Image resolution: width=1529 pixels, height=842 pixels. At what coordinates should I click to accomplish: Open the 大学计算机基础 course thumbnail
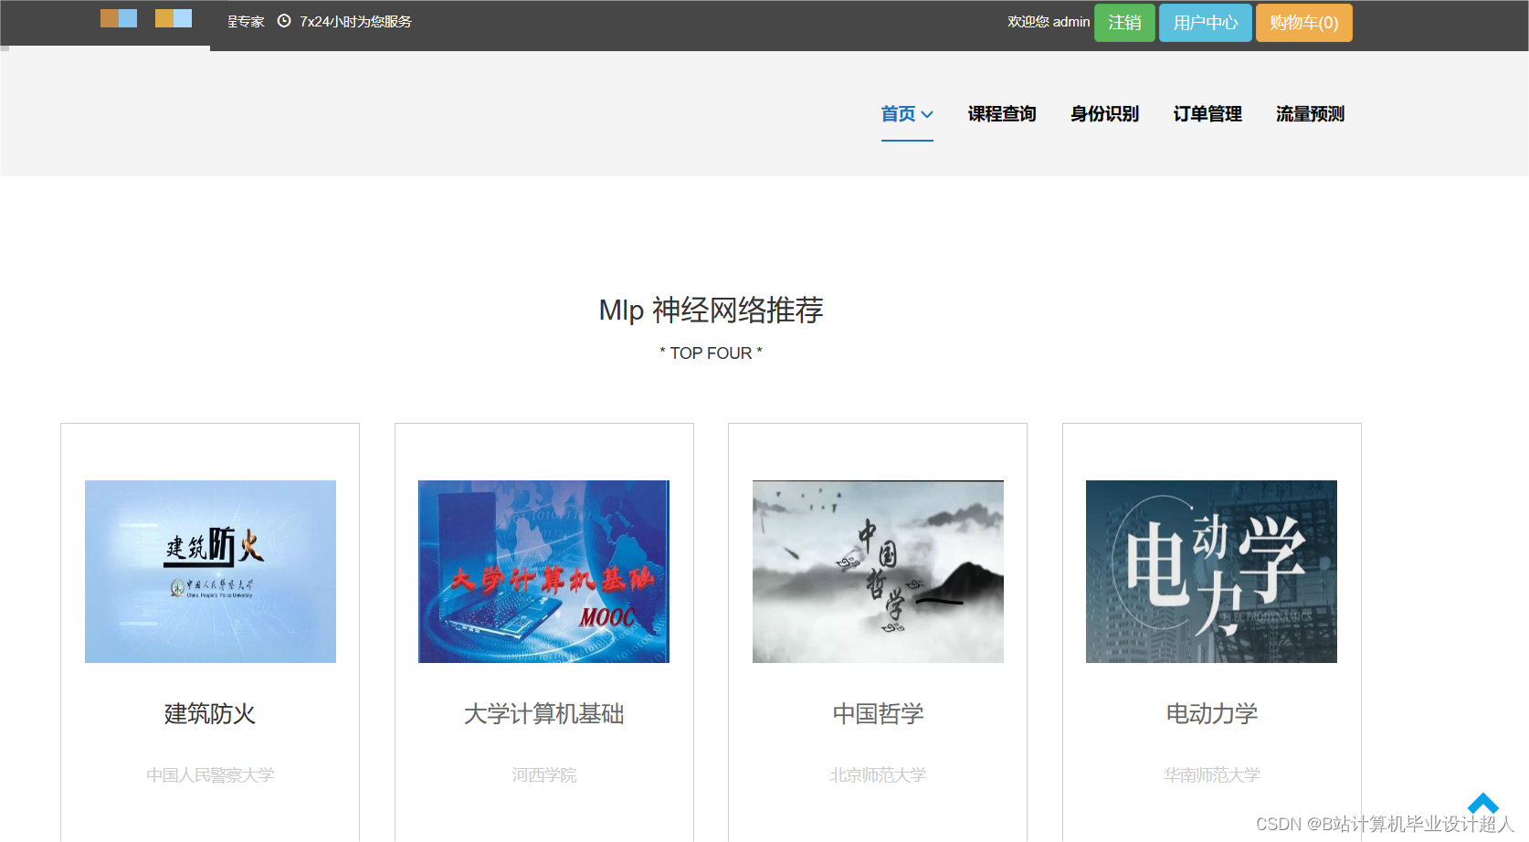tap(543, 572)
